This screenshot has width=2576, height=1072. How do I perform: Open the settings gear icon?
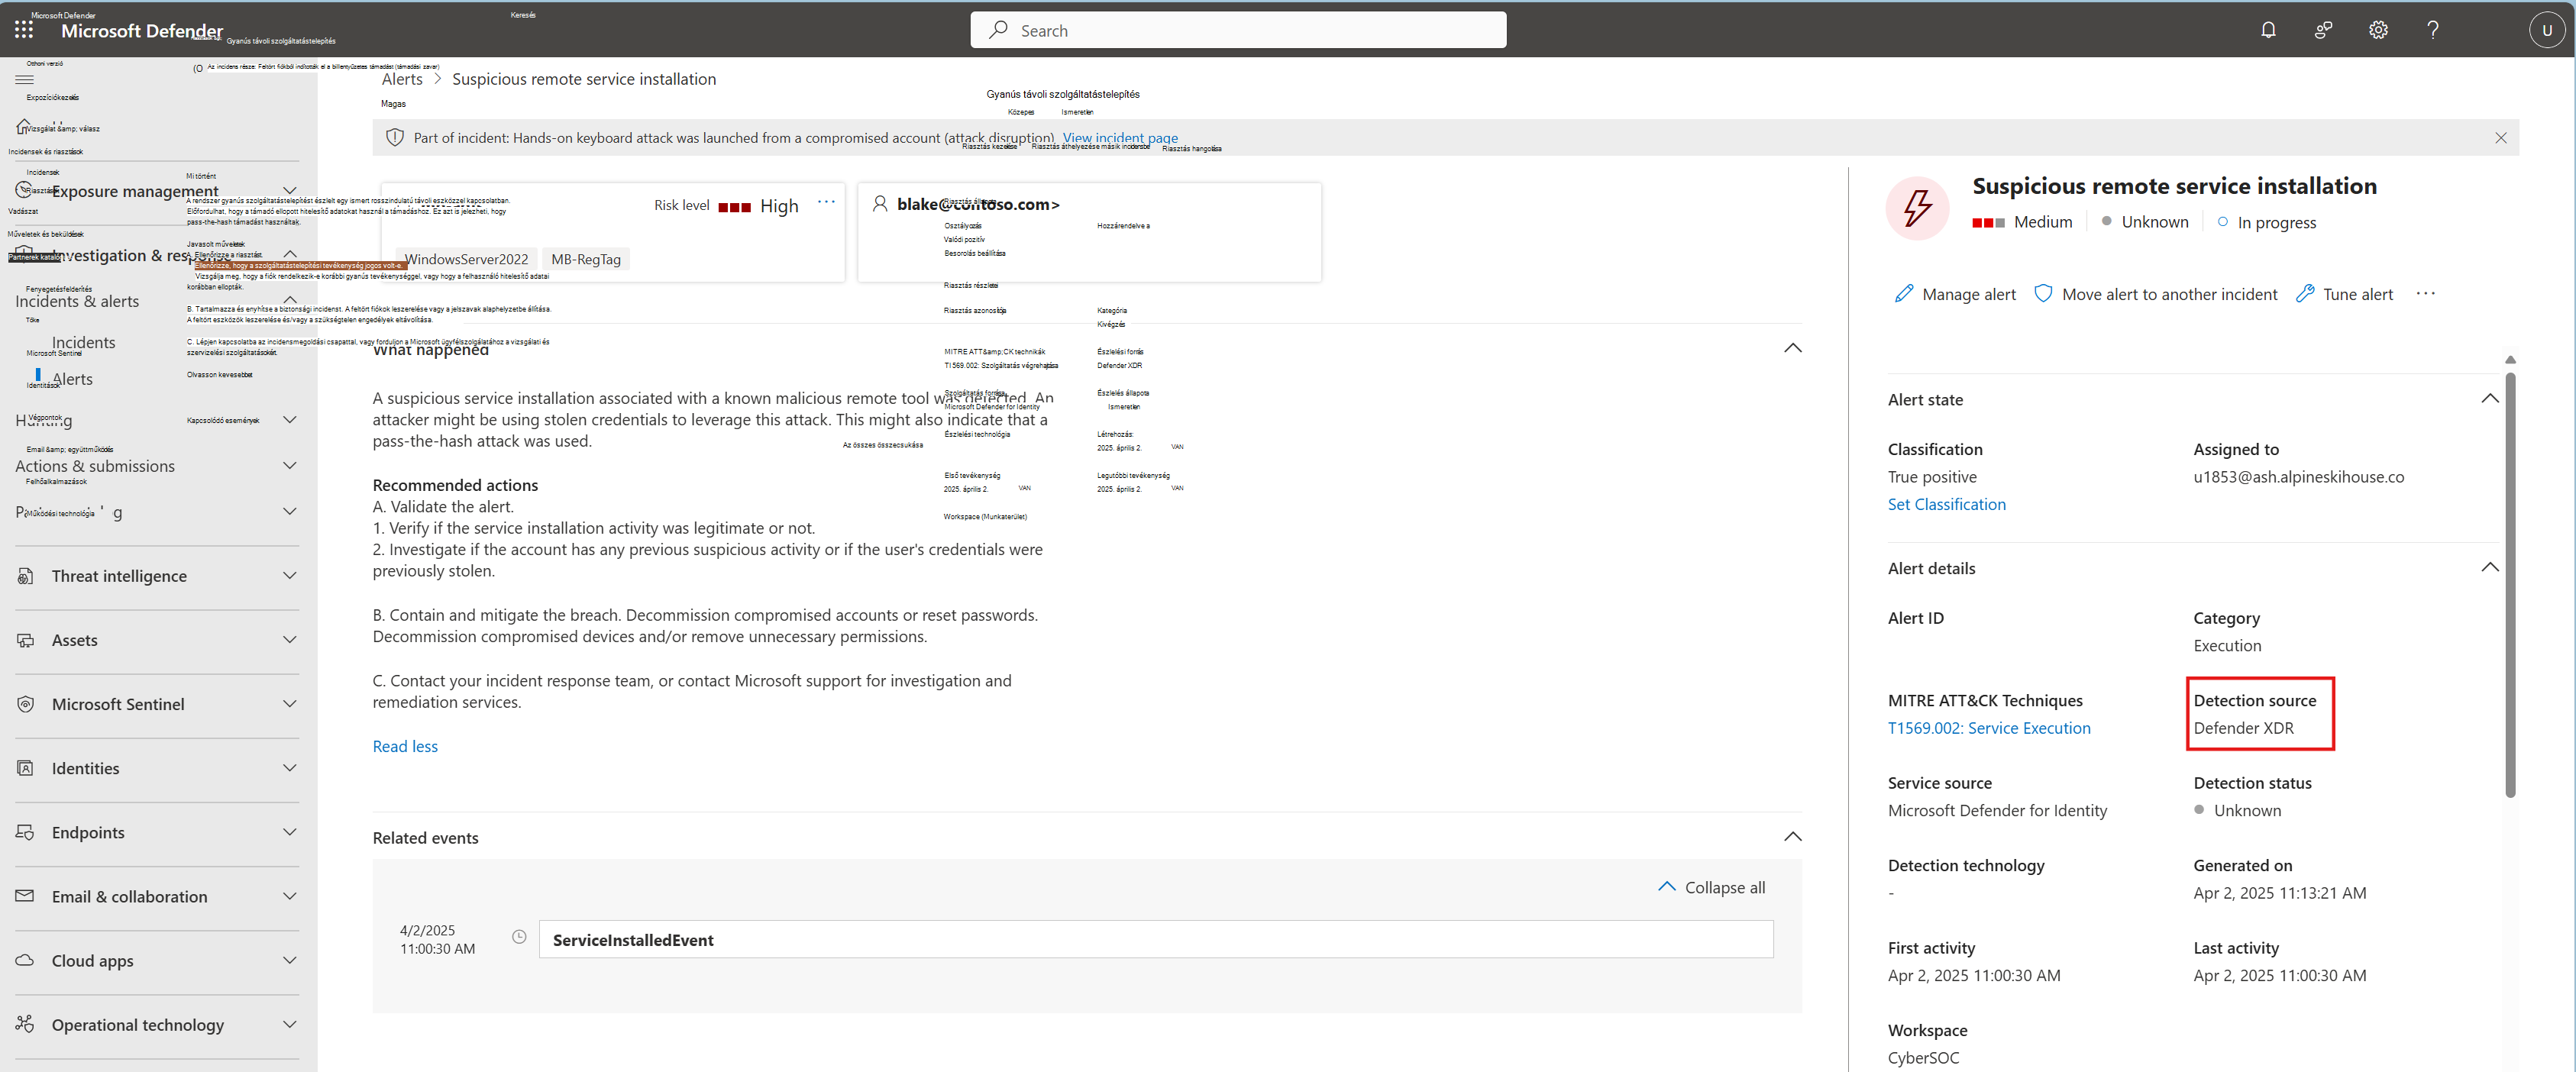[2378, 30]
